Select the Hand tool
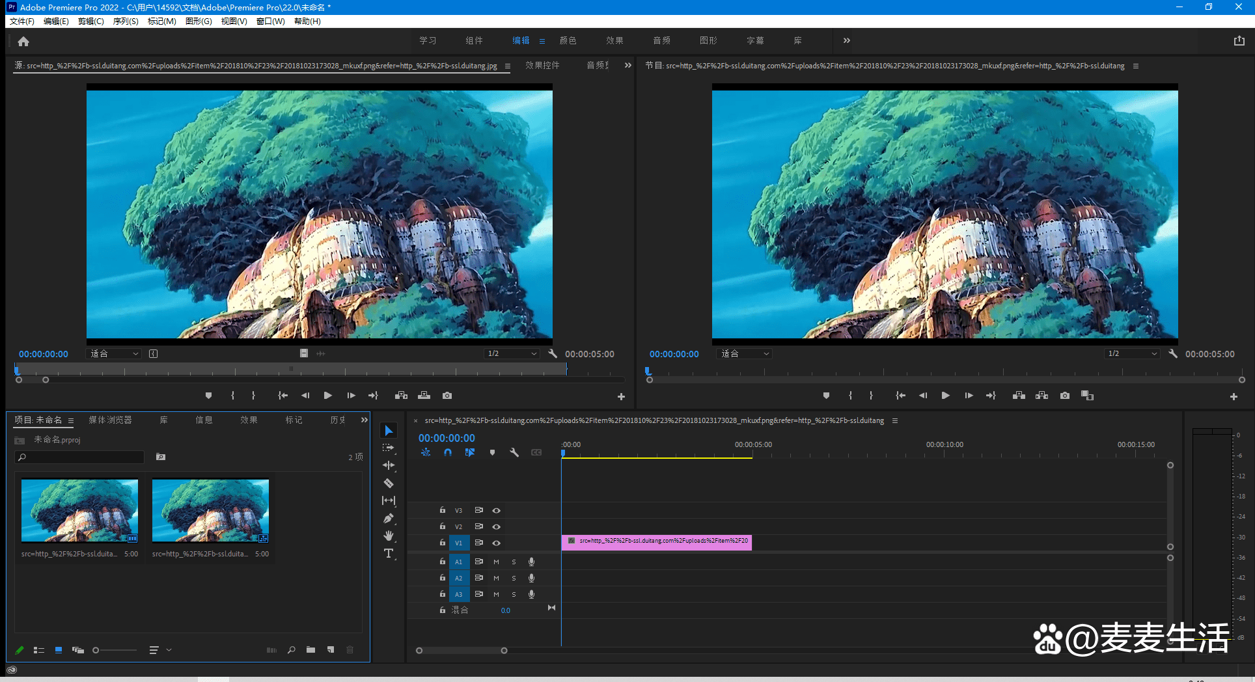Image resolution: width=1255 pixels, height=682 pixels. (389, 536)
